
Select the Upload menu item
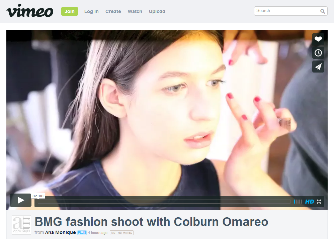[157, 11]
